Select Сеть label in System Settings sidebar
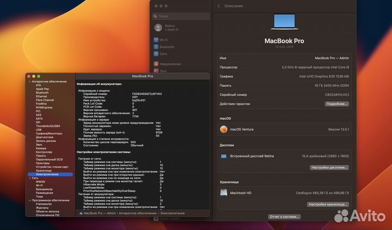The image size is (392, 230). click(163, 54)
